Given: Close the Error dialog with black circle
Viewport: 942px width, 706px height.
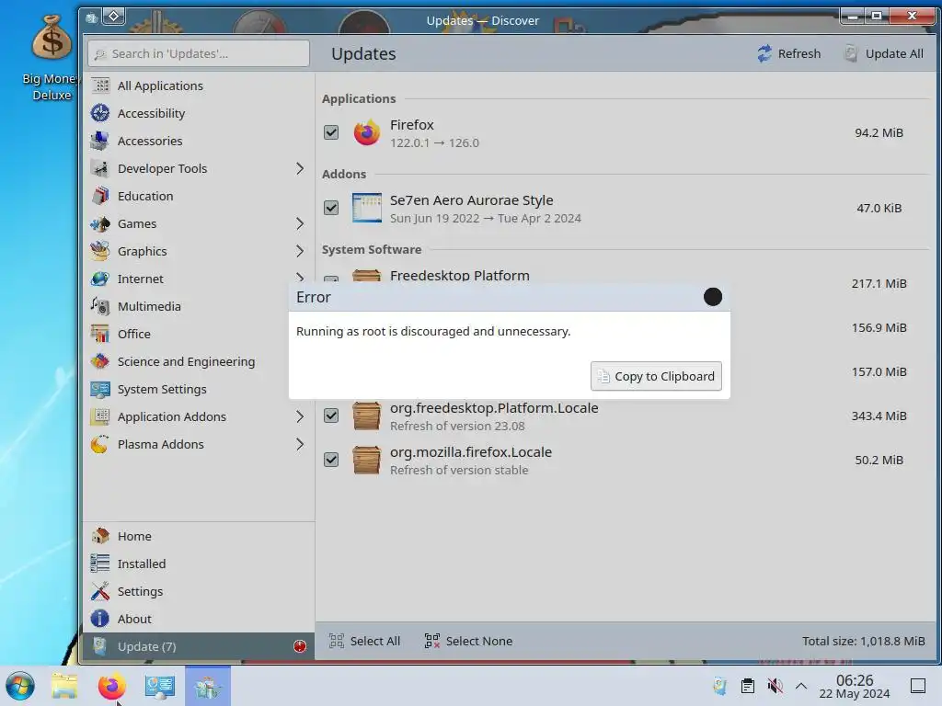Looking at the screenshot, I should pyautogui.click(x=713, y=297).
